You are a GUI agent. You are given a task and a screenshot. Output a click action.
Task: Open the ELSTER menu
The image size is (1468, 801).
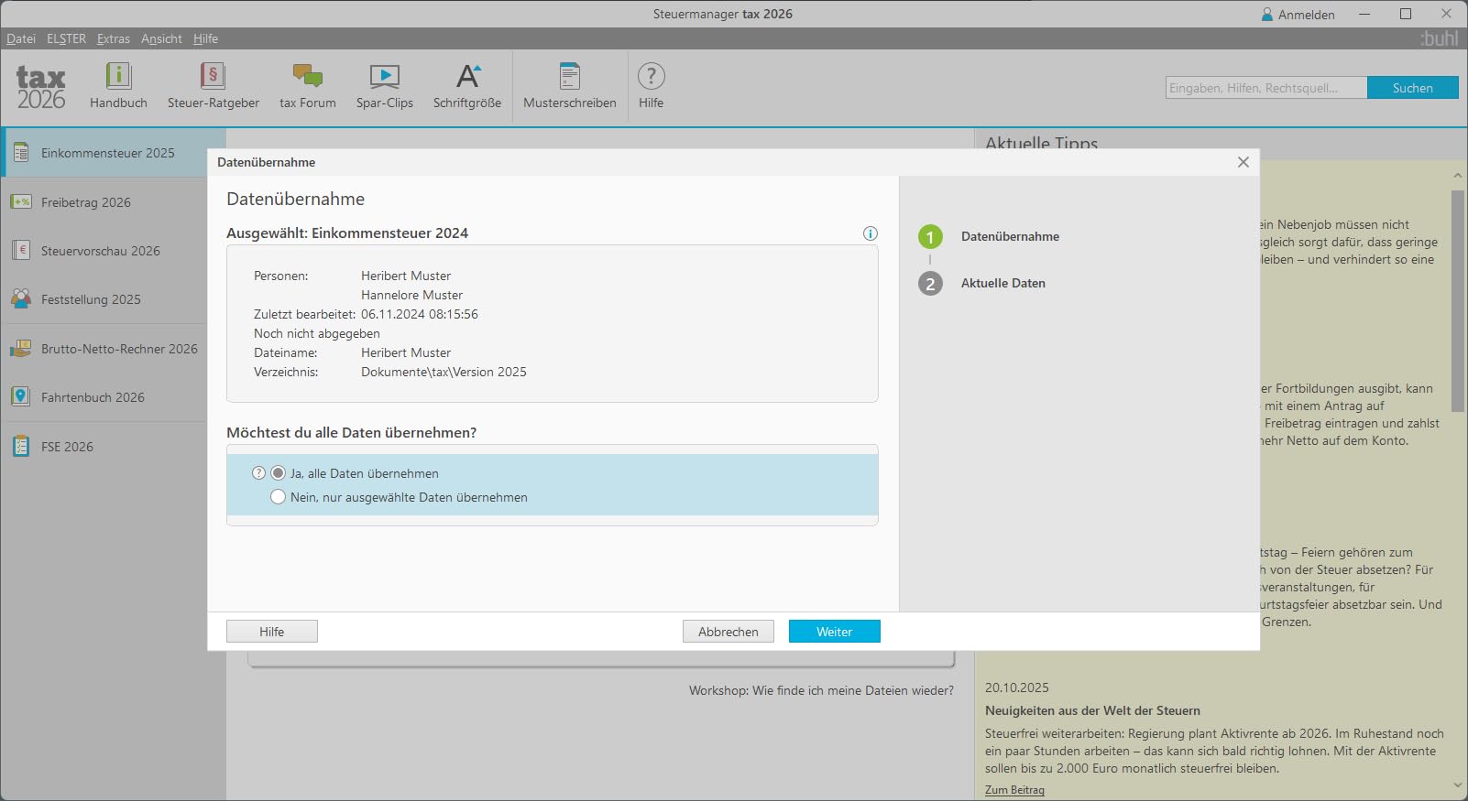click(x=66, y=38)
